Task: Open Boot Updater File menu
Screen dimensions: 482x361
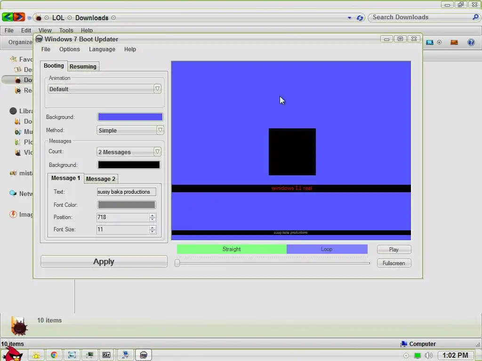Action: 46,49
